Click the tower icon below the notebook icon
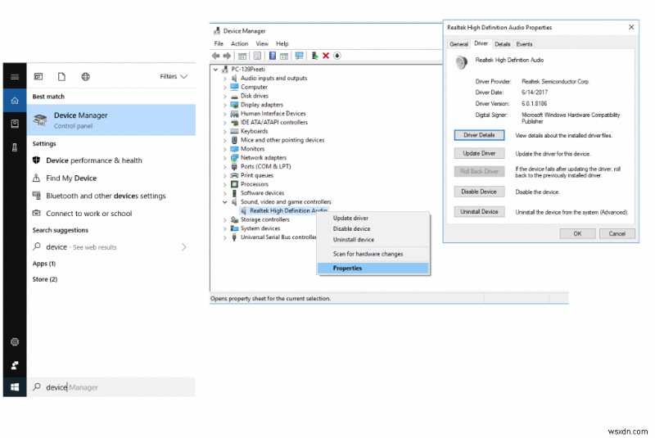The height and width of the screenshot is (438, 655). [15, 147]
